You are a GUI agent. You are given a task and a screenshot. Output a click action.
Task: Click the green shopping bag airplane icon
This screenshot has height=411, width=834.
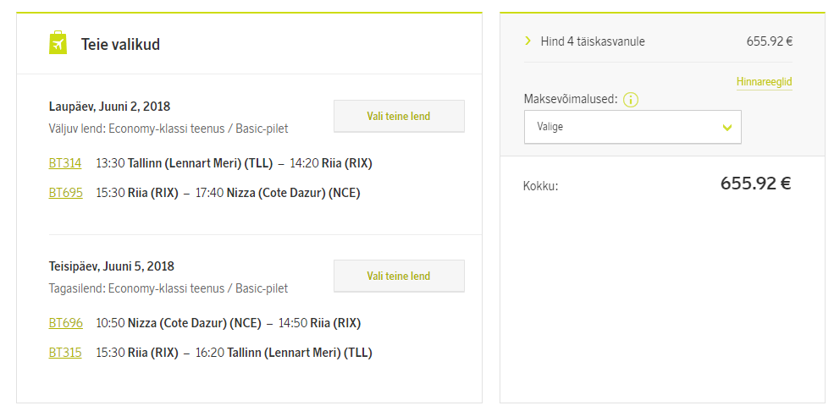pyautogui.click(x=58, y=43)
